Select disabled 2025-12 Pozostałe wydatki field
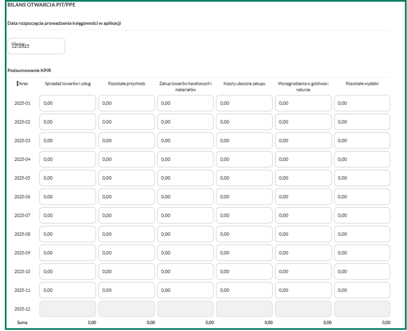Viewport: 407px width, 331px height. (x=362, y=309)
